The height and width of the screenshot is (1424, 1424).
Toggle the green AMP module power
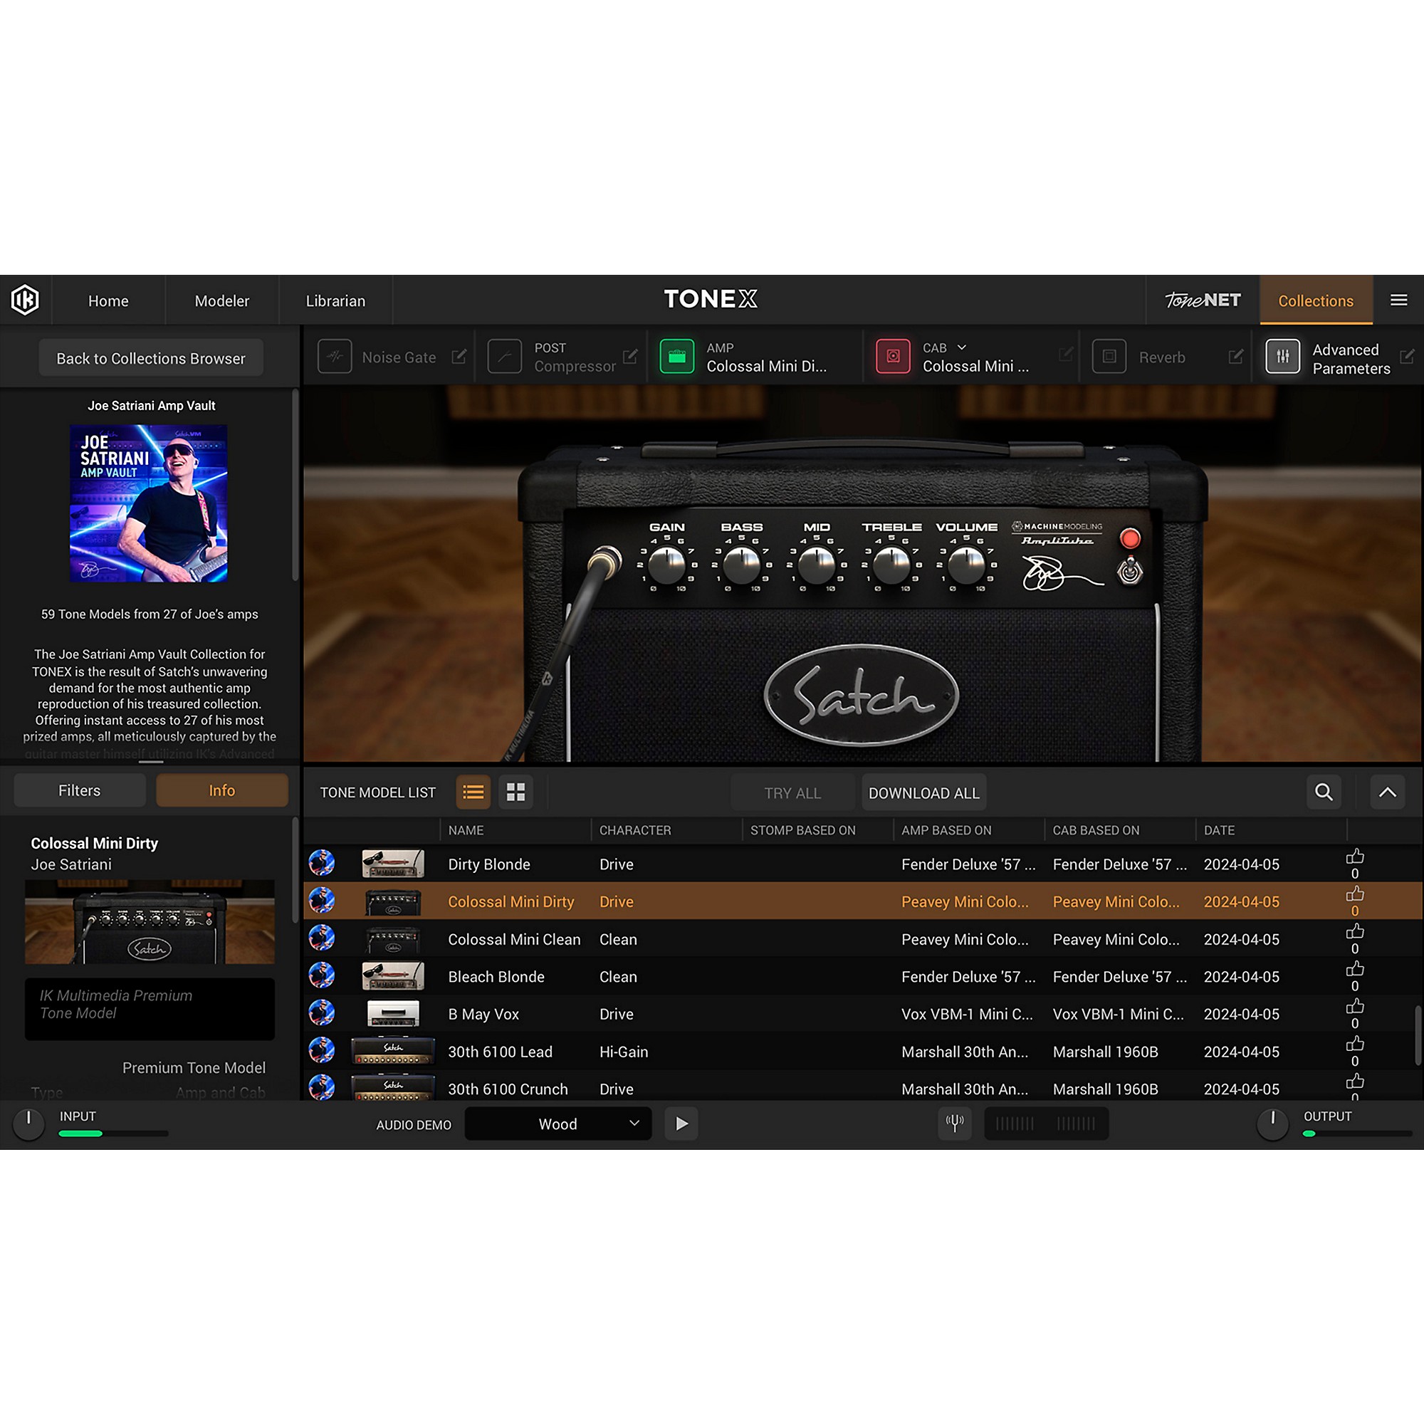676,357
